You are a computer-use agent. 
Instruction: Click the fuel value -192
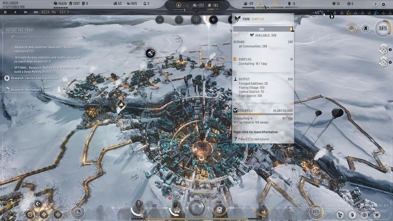(213, 5)
